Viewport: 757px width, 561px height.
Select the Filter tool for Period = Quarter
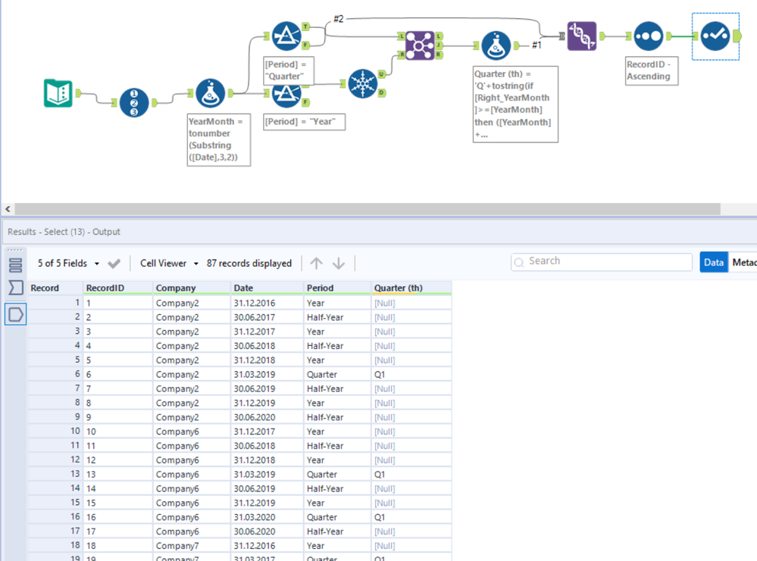[286, 36]
